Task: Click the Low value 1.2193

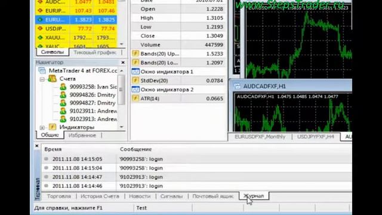Action: [214, 27]
